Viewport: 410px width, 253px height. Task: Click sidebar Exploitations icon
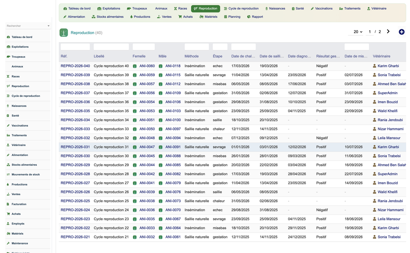point(8,47)
